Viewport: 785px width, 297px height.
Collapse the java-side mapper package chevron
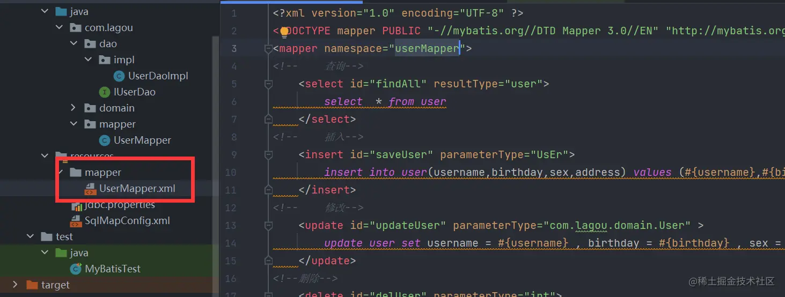click(74, 124)
